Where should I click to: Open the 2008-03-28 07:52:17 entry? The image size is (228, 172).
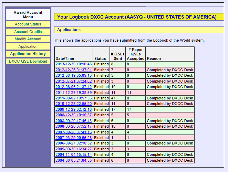pyautogui.click(x=74, y=126)
